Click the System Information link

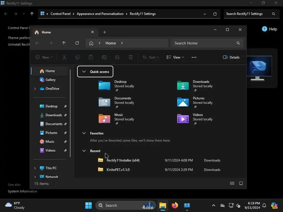click(x=23, y=191)
